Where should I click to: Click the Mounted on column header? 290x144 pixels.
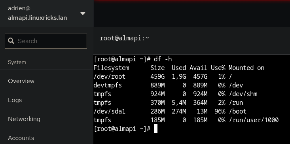click(246, 68)
